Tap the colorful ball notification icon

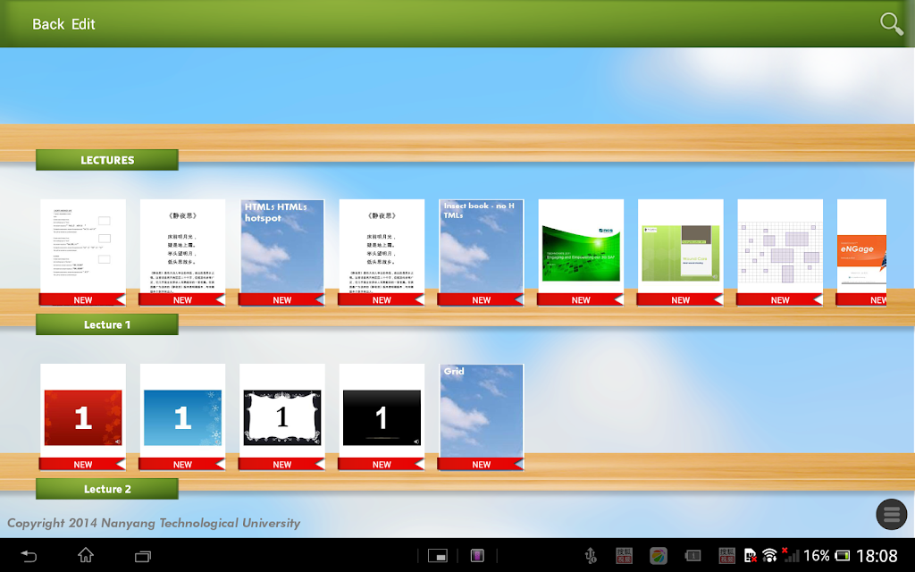pos(659,556)
